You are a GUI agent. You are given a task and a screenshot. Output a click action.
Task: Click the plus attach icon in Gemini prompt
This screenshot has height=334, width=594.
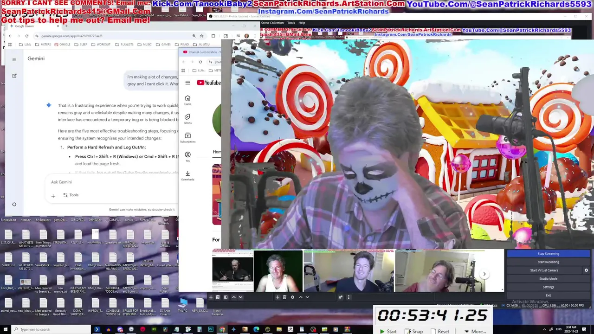click(x=53, y=196)
